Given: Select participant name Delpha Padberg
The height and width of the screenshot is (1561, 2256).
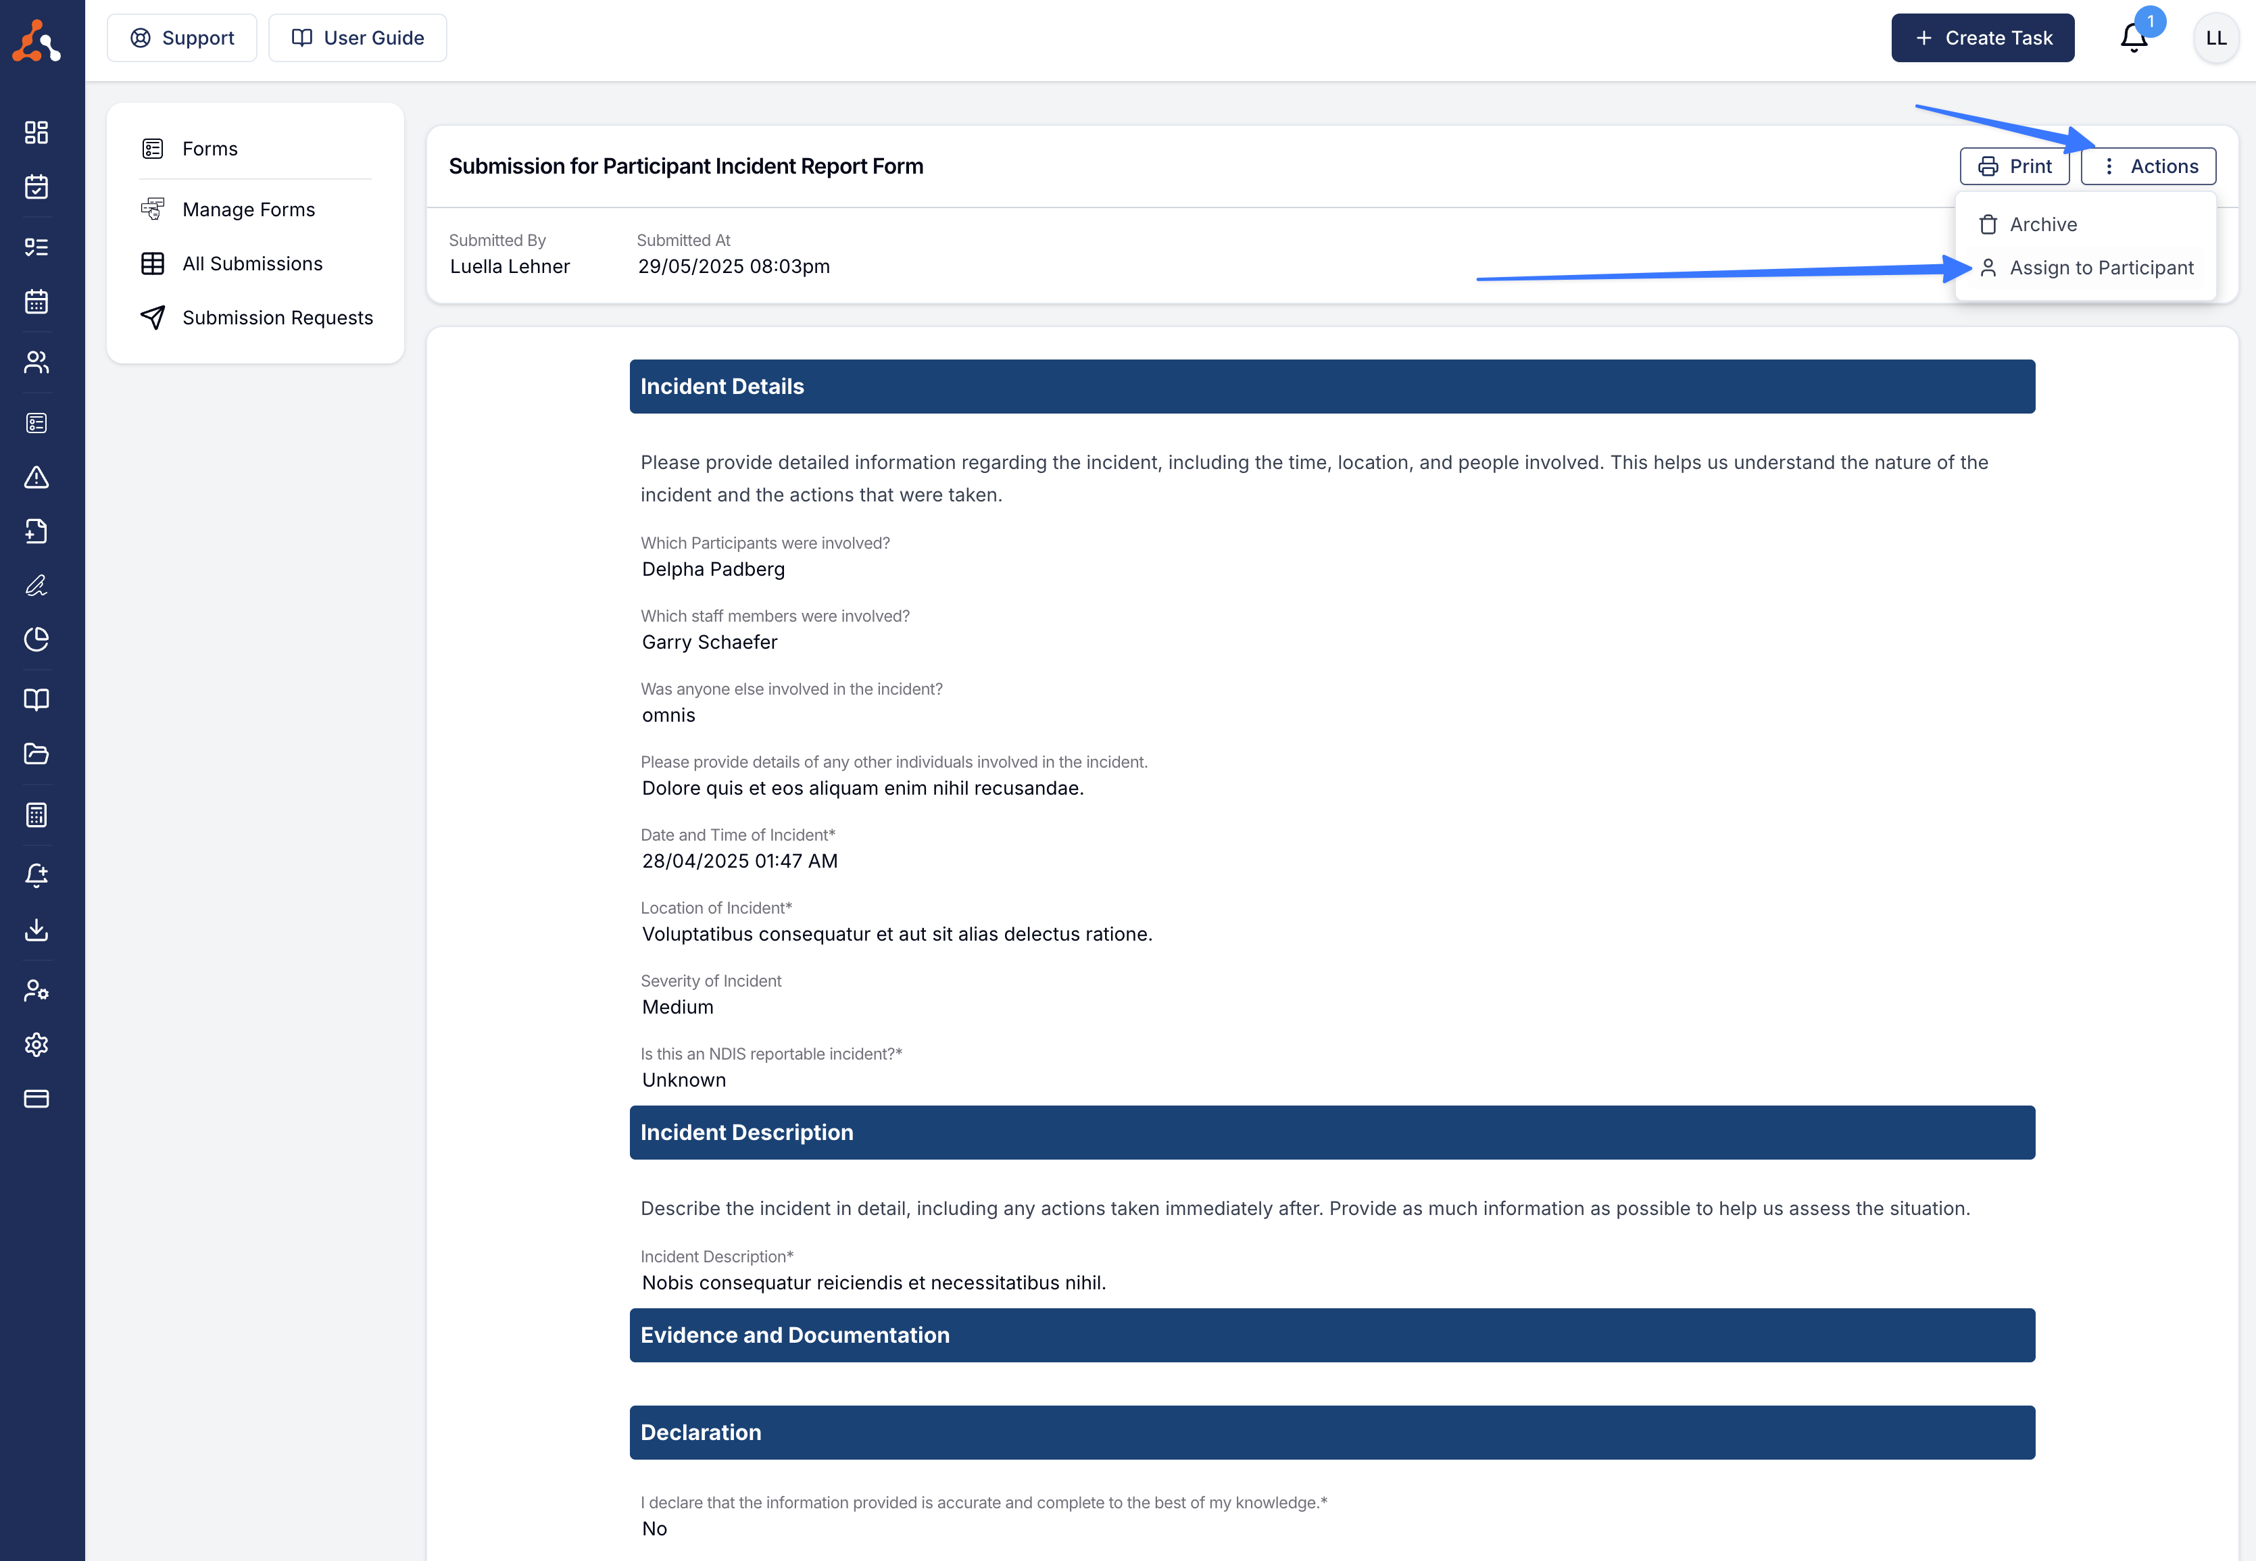Looking at the screenshot, I should [713, 569].
